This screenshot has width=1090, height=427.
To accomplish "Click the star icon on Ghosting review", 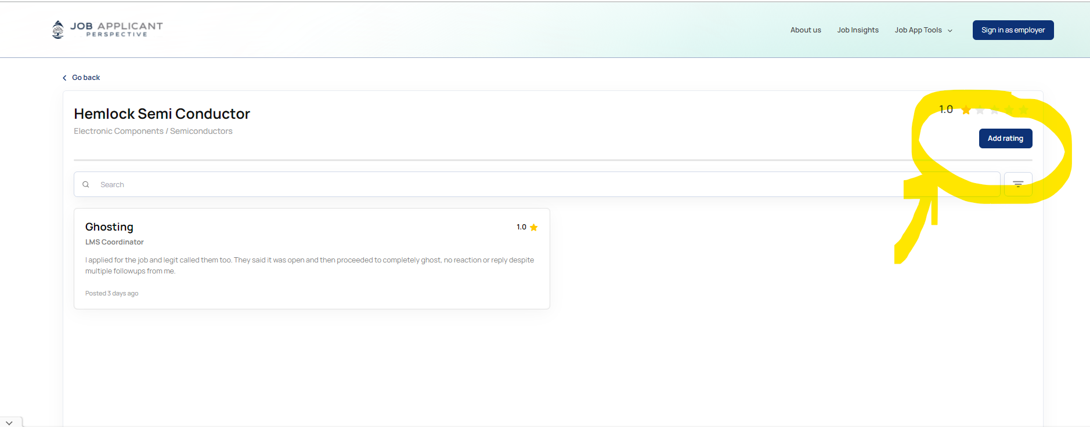I will coord(534,227).
